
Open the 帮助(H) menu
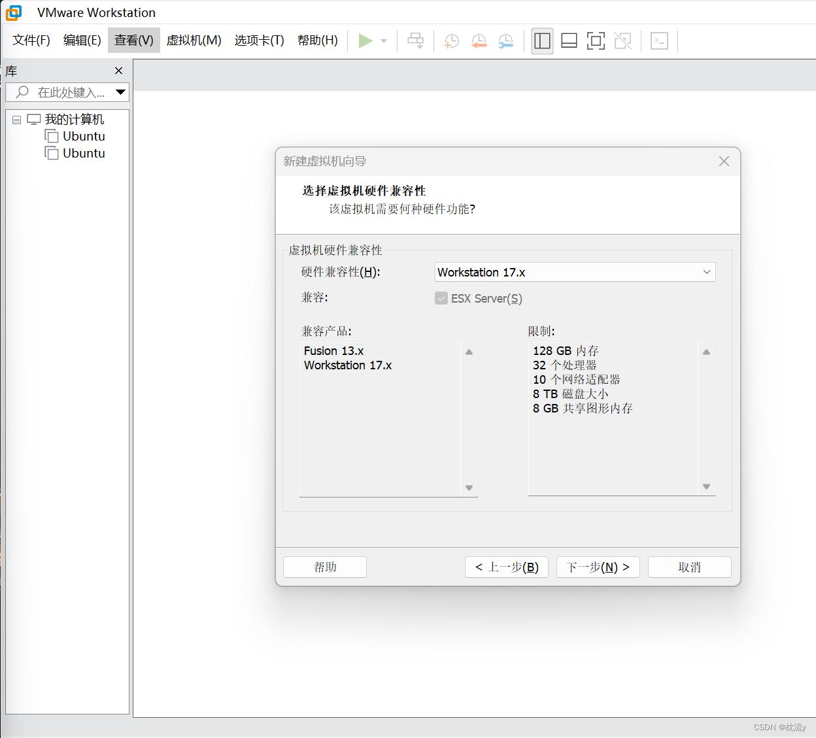[x=318, y=41]
